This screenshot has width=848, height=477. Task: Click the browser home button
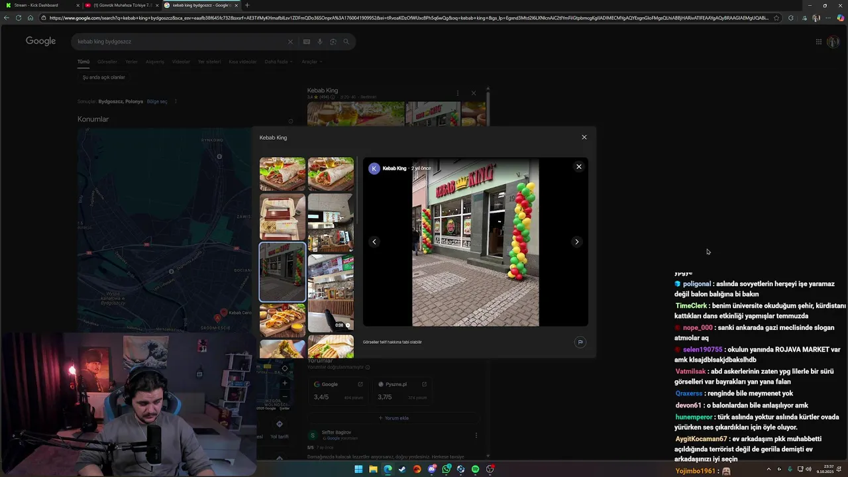pyautogui.click(x=30, y=18)
